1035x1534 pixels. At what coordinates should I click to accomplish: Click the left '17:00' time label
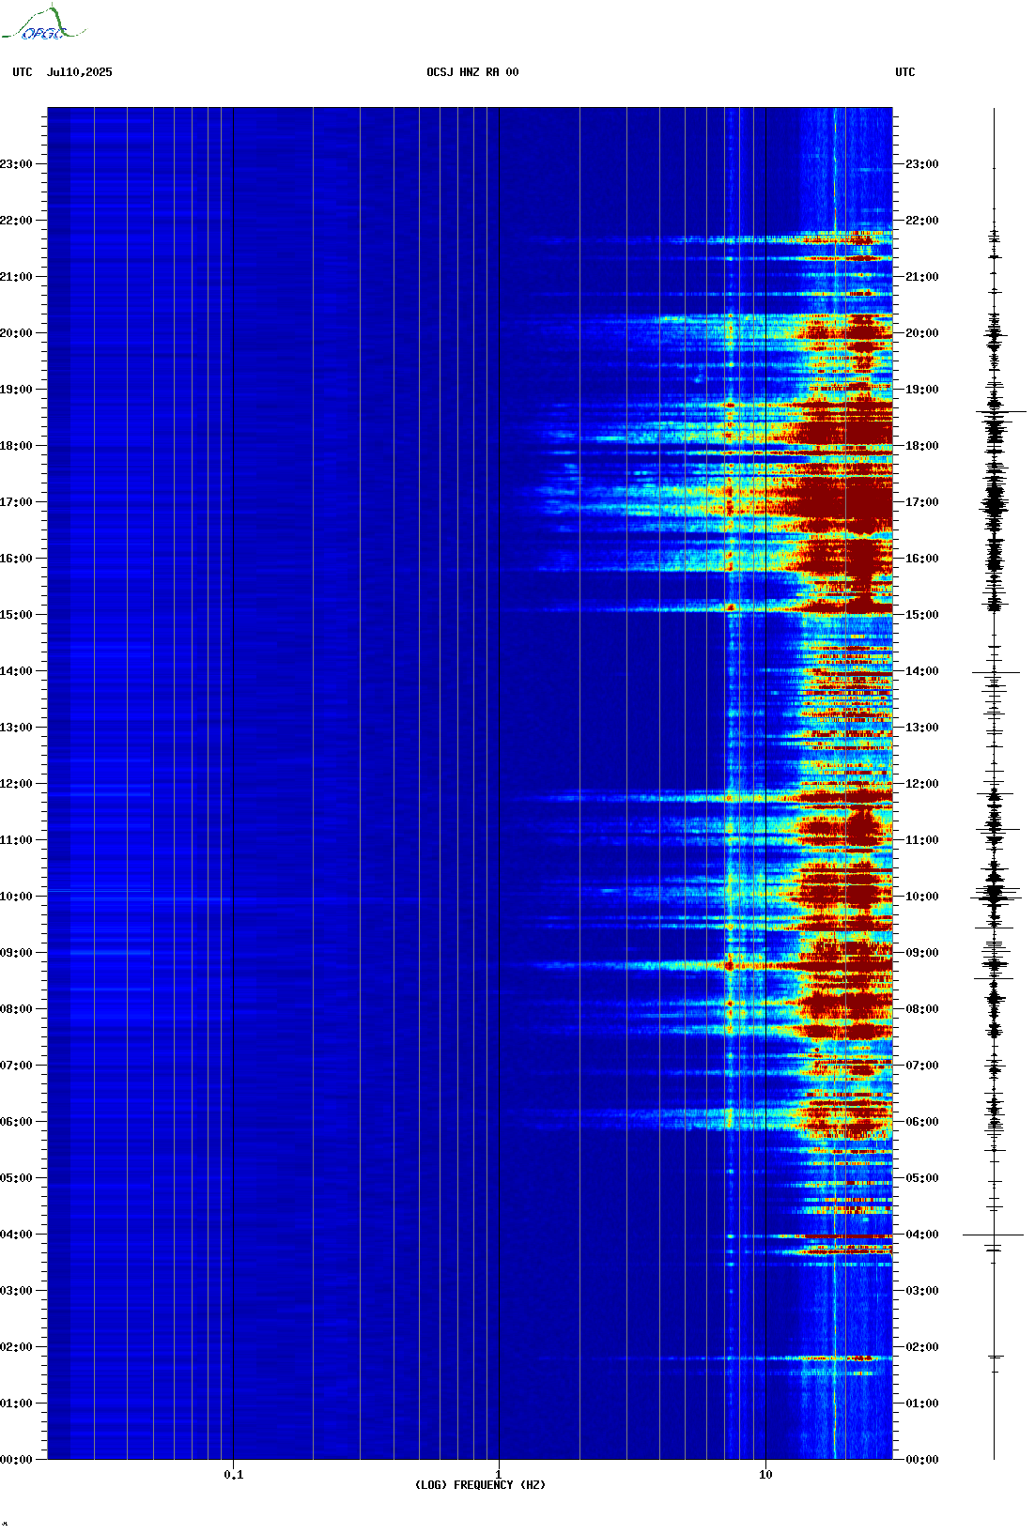click(x=16, y=502)
